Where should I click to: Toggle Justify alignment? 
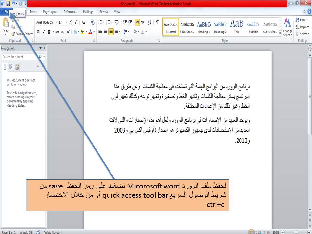click(116, 32)
